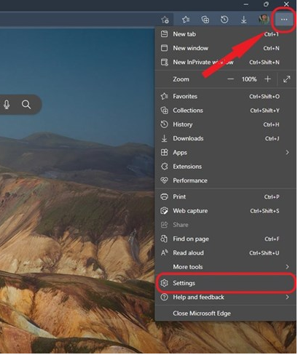This screenshot has height=355, width=298.
Task: Click the profile avatar picture
Action: click(x=264, y=19)
